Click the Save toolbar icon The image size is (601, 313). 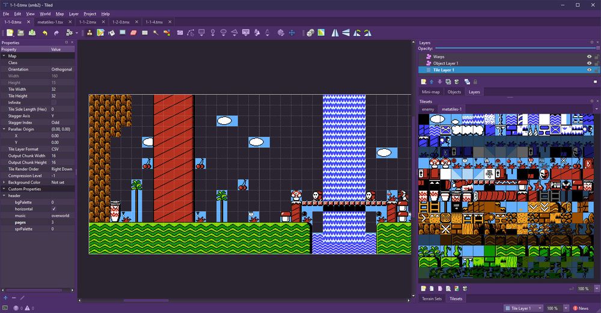pyautogui.click(x=32, y=33)
